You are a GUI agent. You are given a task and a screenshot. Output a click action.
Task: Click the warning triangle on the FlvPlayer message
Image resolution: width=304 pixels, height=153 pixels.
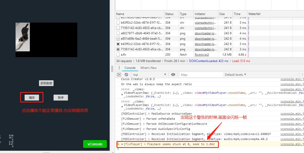tap(118, 144)
